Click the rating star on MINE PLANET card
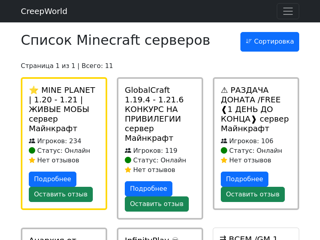 [32, 160]
